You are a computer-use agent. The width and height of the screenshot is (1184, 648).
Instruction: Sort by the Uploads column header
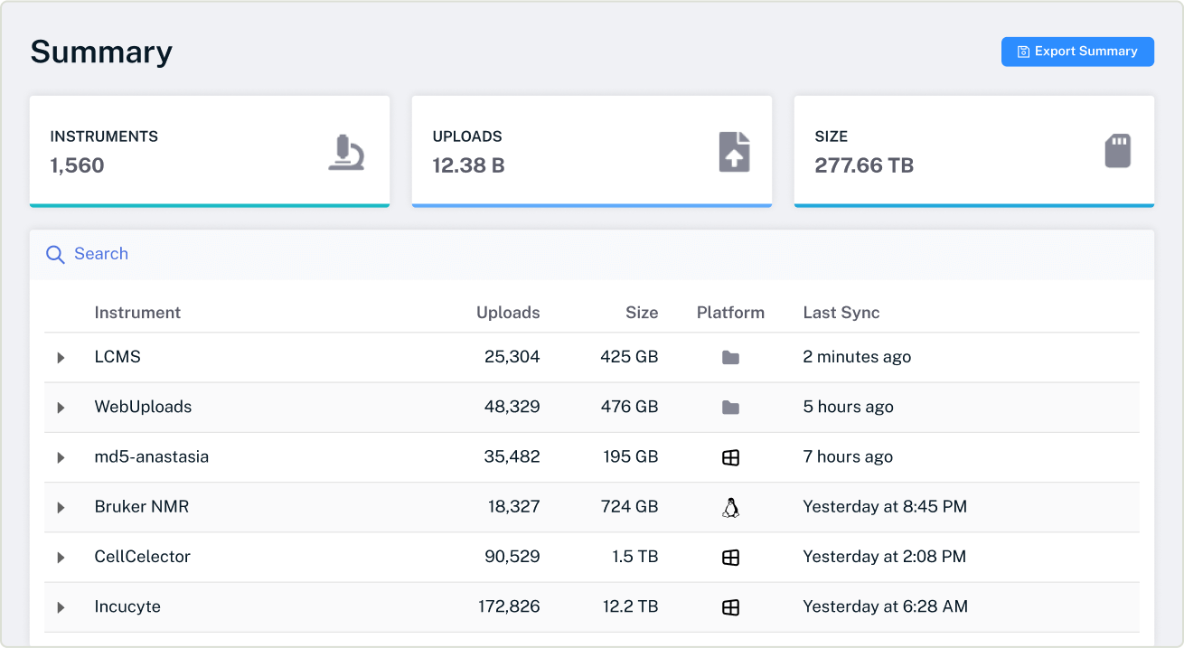[x=508, y=312]
